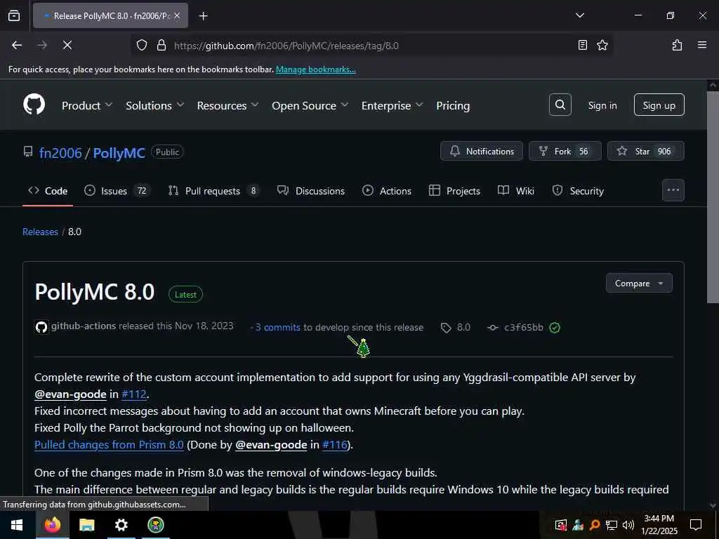Screen dimensions: 719x539
Task: Expand the Open Source dropdown
Action: point(310,105)
